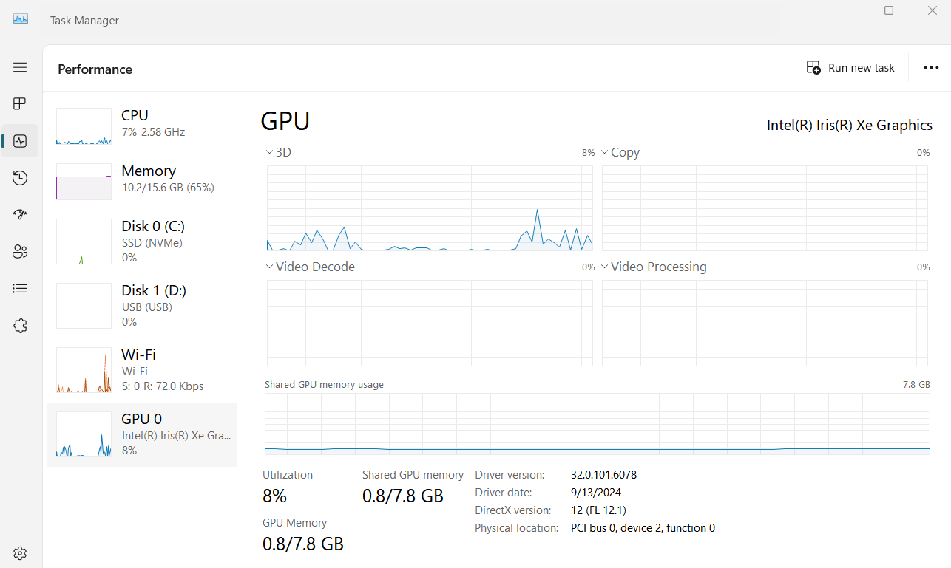Viewport: 951px width, 568px height.
Task: Click Memory usage text 10.2/15.6 GB (65%)
Action: pos(168,188)
